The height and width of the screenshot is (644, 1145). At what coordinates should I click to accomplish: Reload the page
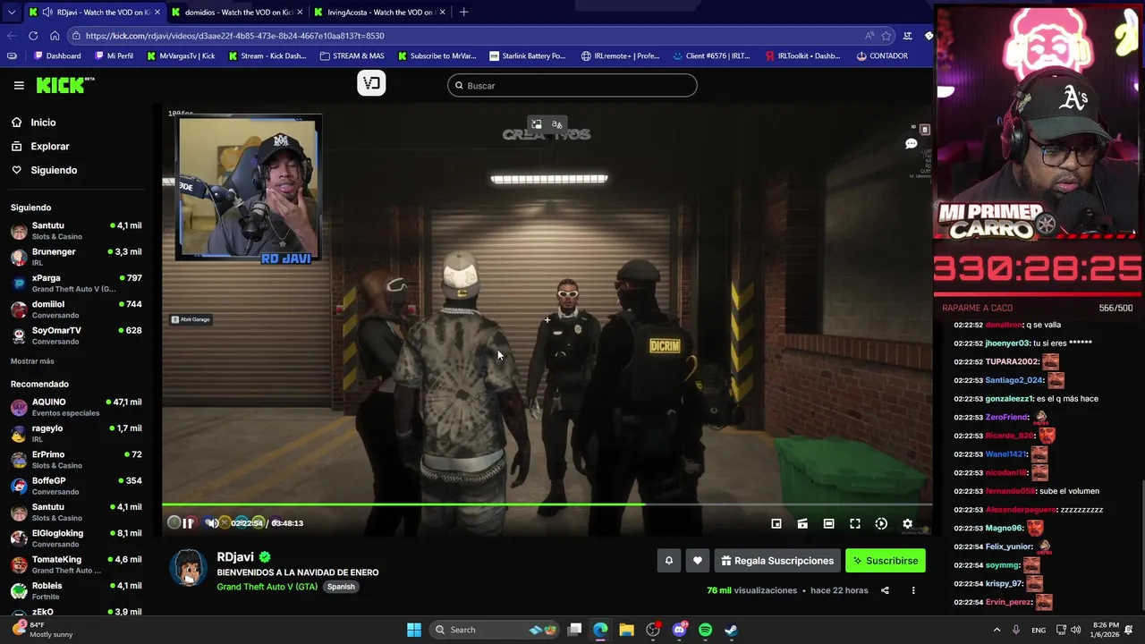coord(33,36)
